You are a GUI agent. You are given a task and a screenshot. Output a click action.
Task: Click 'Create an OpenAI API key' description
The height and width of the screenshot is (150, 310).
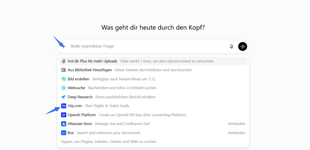coord(143,115)
